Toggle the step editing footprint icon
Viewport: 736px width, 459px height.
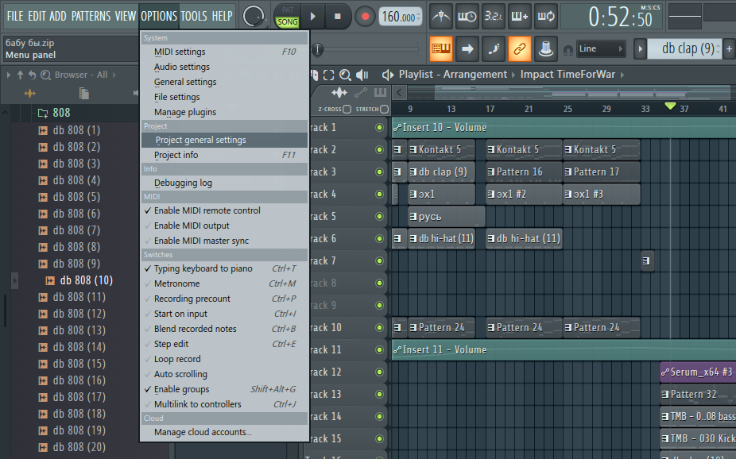(494, 48)
